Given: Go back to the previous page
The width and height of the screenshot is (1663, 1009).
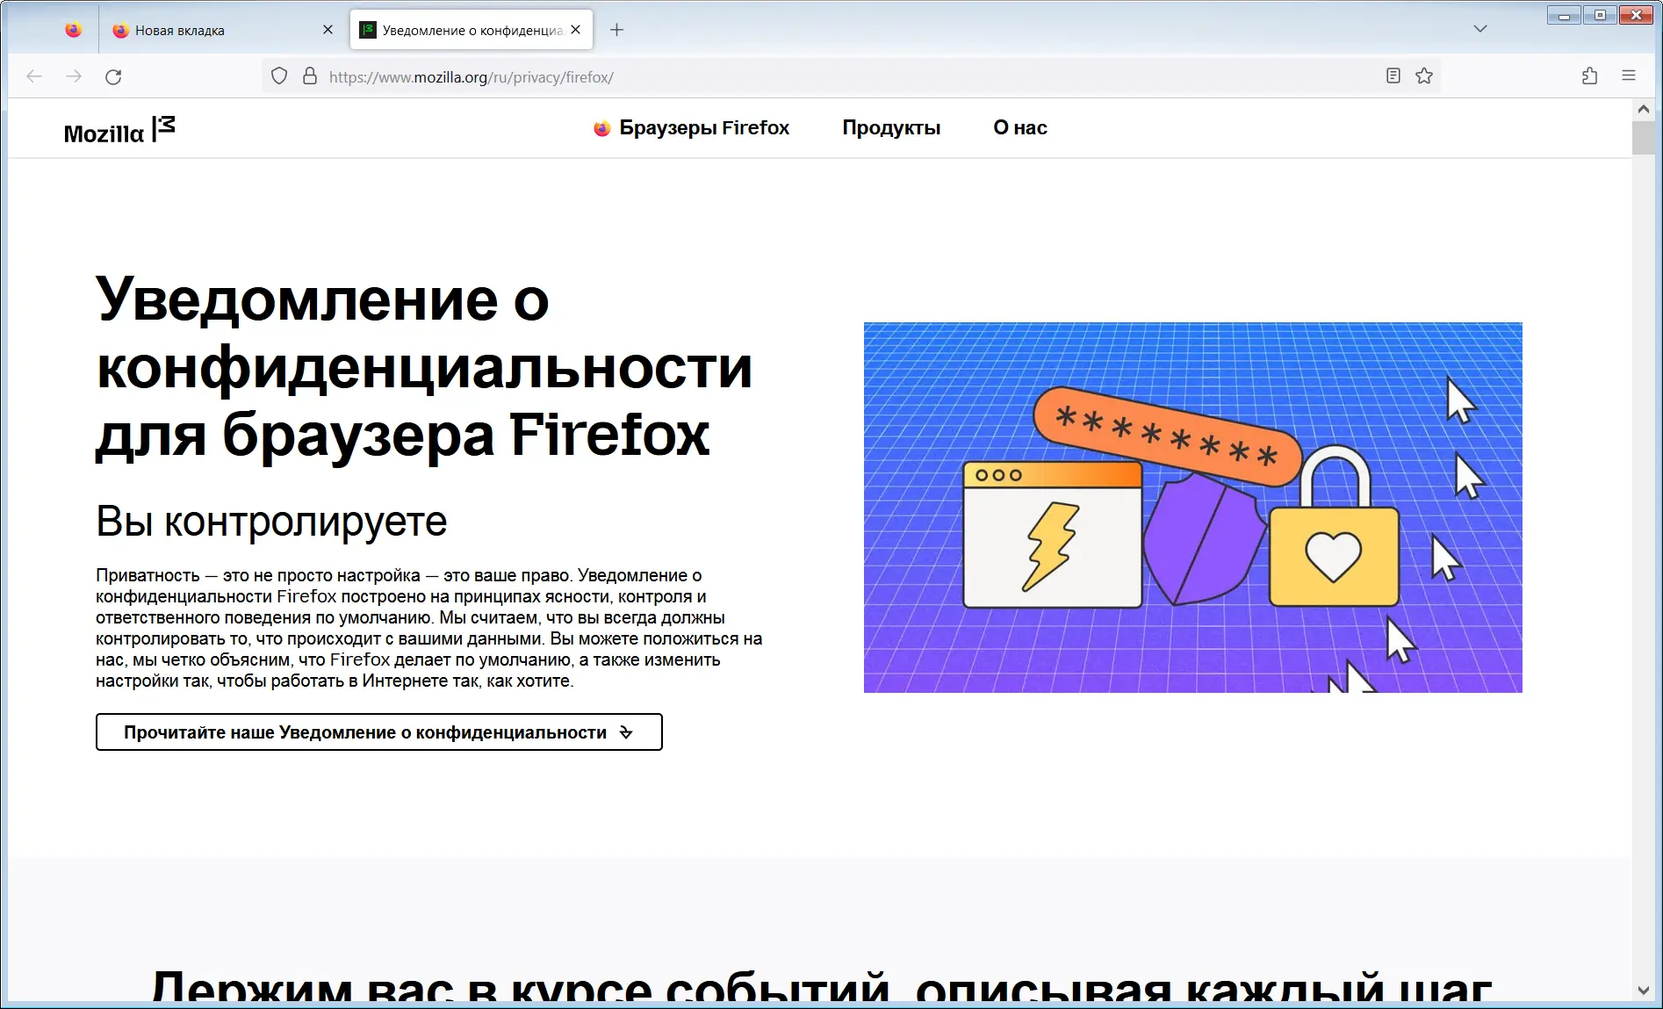Looking at the screenshot, I should click(34, 76).
